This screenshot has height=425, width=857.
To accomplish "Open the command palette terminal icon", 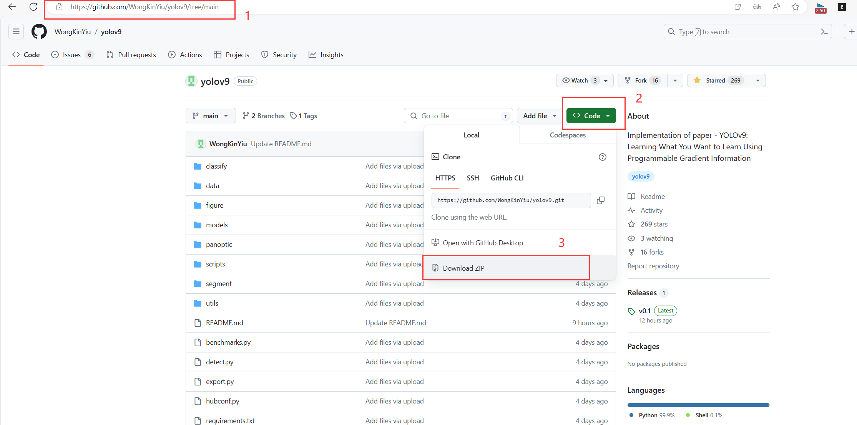I will [824, 31].
